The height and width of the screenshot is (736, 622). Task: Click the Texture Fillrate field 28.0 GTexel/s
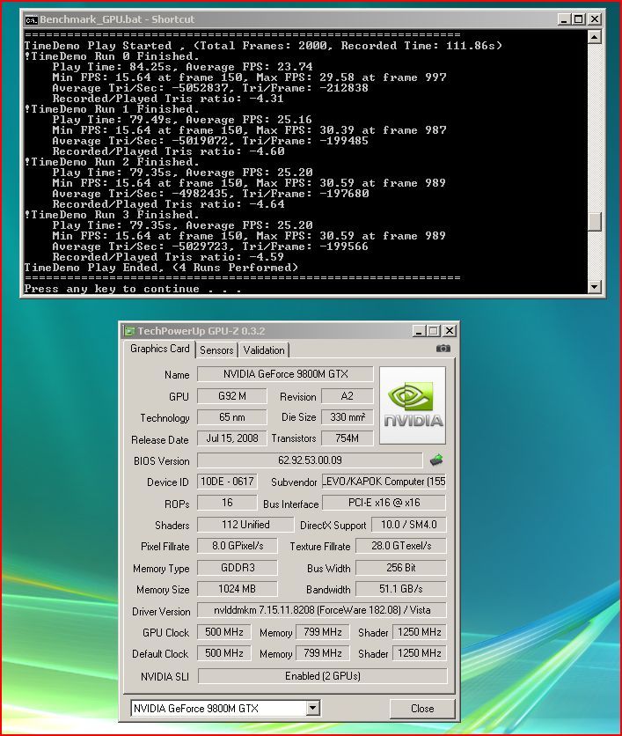(401, 546)
